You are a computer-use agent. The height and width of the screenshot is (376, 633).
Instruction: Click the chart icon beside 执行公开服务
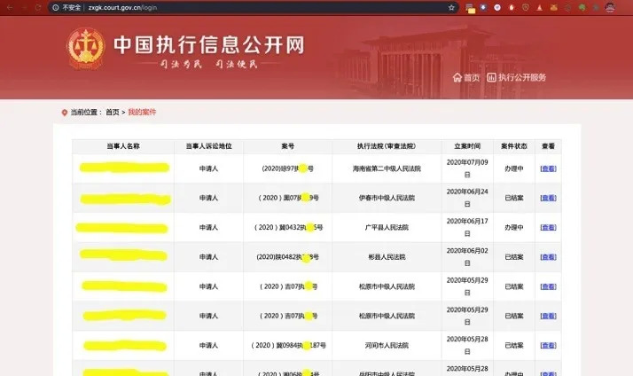[x=491, y=77]
